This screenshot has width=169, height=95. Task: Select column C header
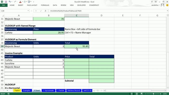coord(77,16)
